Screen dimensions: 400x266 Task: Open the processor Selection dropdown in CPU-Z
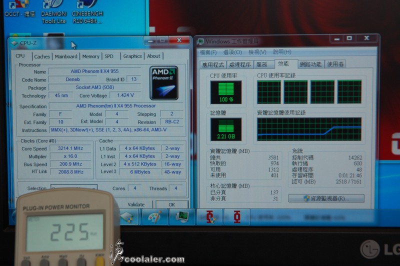point(74,187)
